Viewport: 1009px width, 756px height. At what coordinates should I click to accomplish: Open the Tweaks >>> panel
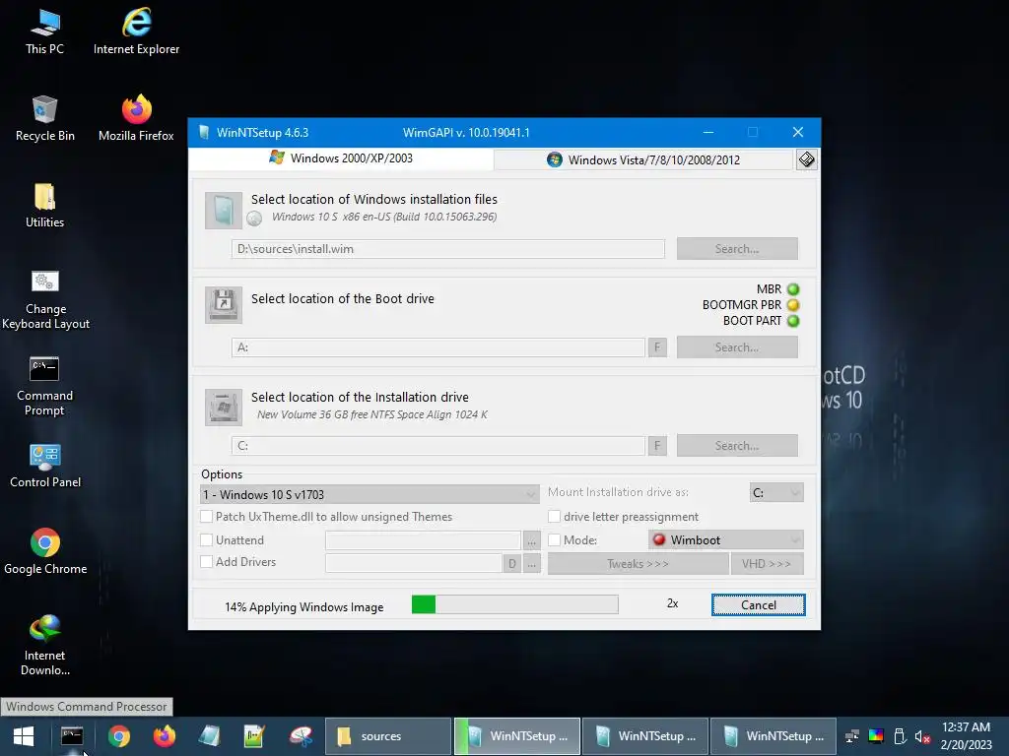tap(638, 564)
